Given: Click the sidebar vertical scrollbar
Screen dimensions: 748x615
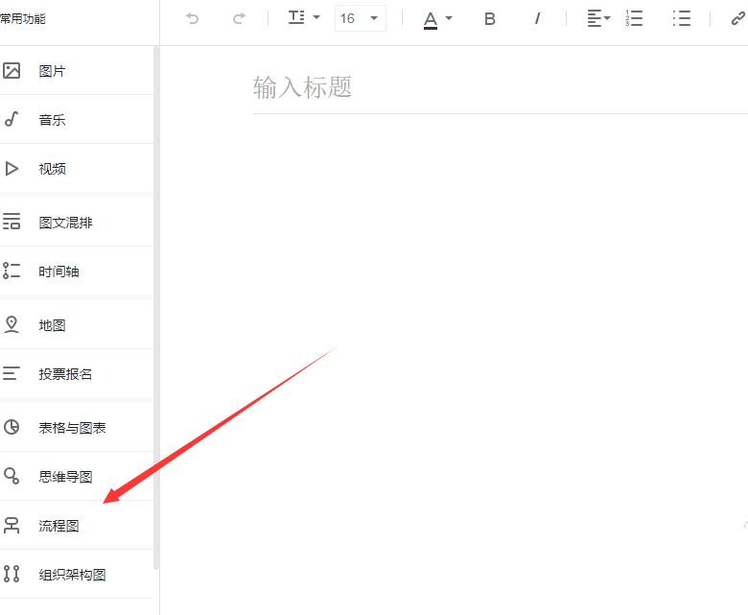Looking at the screenshot, I should point(156,308).
